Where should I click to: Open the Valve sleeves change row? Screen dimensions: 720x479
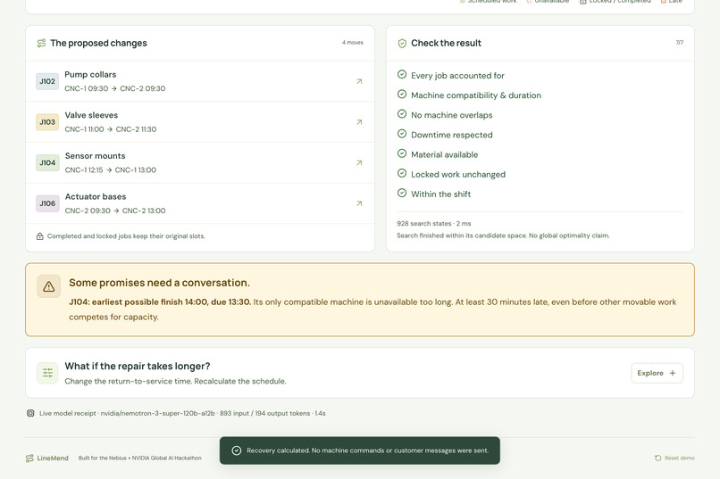tap(200, 122)
